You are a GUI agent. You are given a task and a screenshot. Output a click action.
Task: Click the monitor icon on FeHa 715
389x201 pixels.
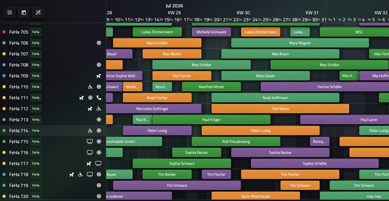coord(89,142)
